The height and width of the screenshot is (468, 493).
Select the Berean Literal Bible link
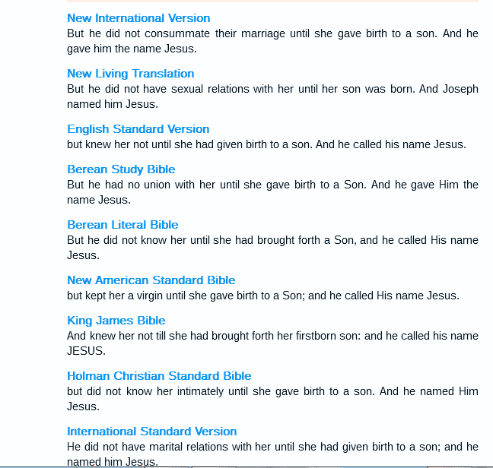tap(122, 225)
